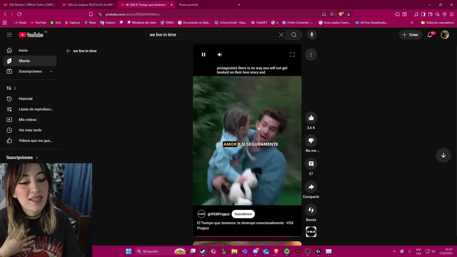Click the back arrow beside 'we live in time'
Screen dimensions: 457x257
69,51
